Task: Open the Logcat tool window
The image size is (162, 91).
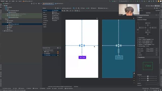Action: pos(54,88)
